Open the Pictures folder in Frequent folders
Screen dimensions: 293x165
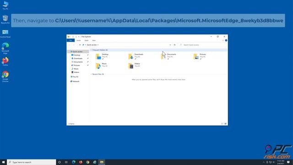tap(200, 56)
